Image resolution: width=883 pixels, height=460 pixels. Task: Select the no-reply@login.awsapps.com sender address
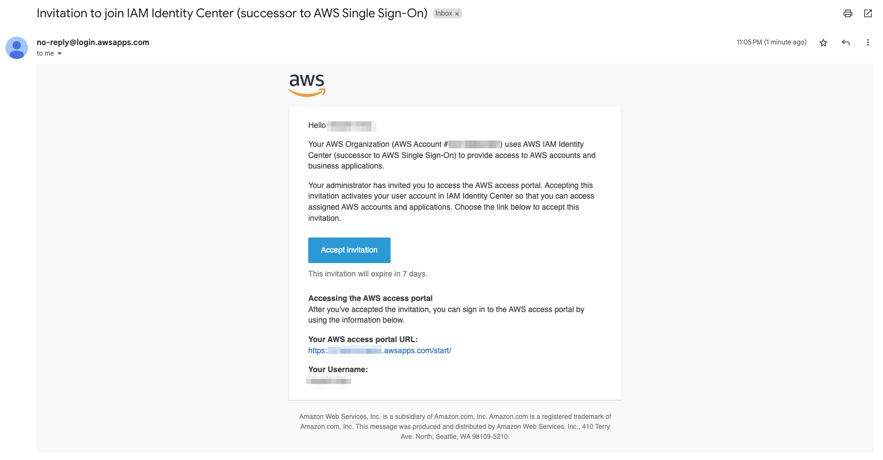pos(93,42)
